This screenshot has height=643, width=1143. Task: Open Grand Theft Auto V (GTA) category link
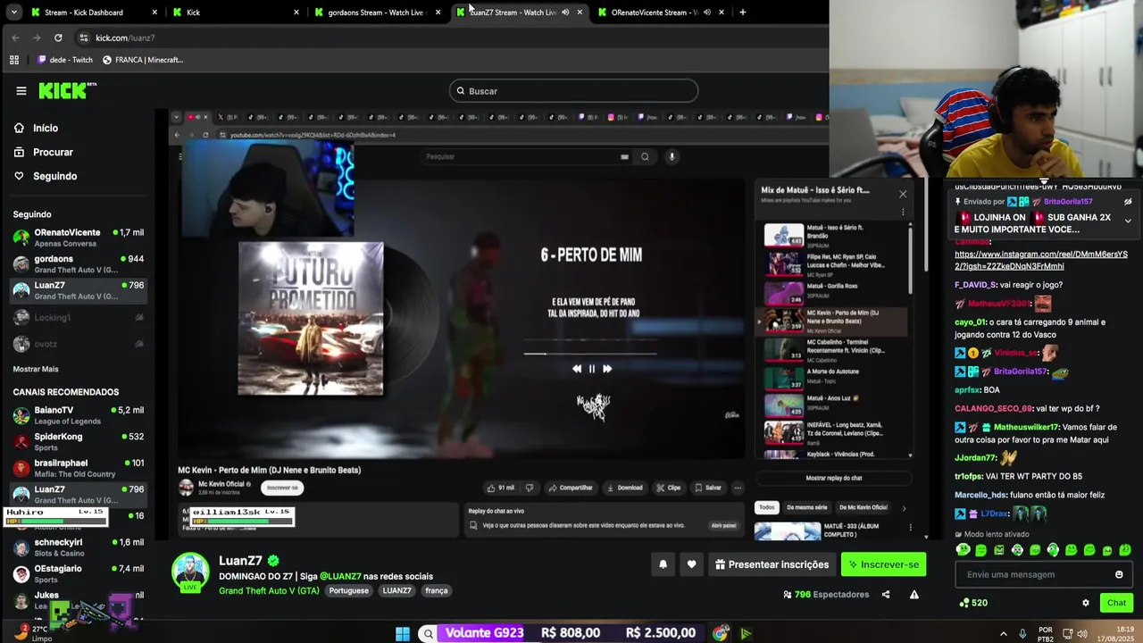(x=269, y=590)
